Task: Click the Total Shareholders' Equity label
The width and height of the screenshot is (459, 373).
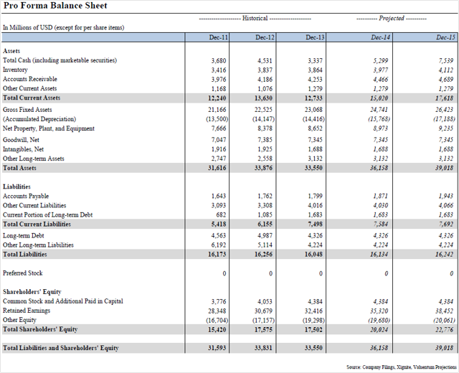Action: click(x=40, y=329)
